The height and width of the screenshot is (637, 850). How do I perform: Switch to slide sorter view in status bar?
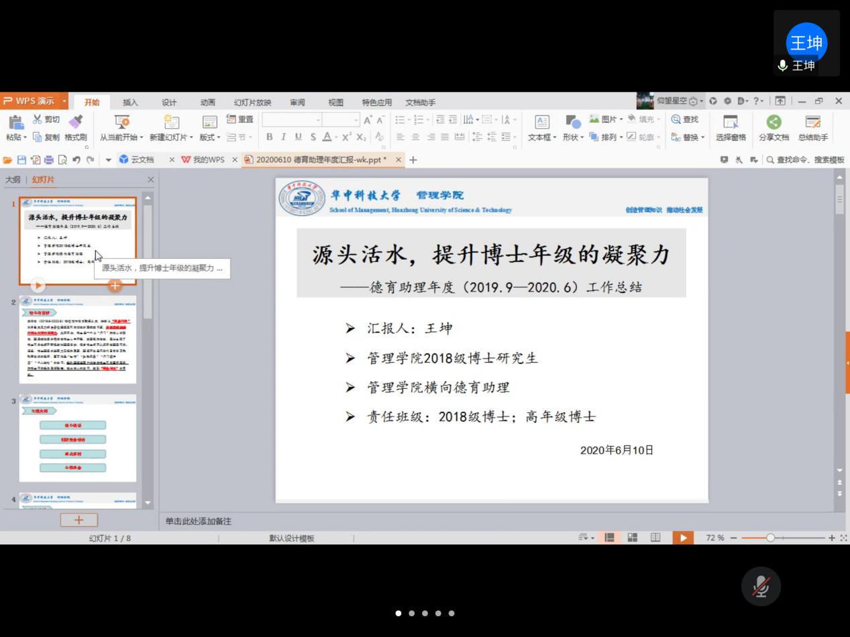click(x=632, y=538)
